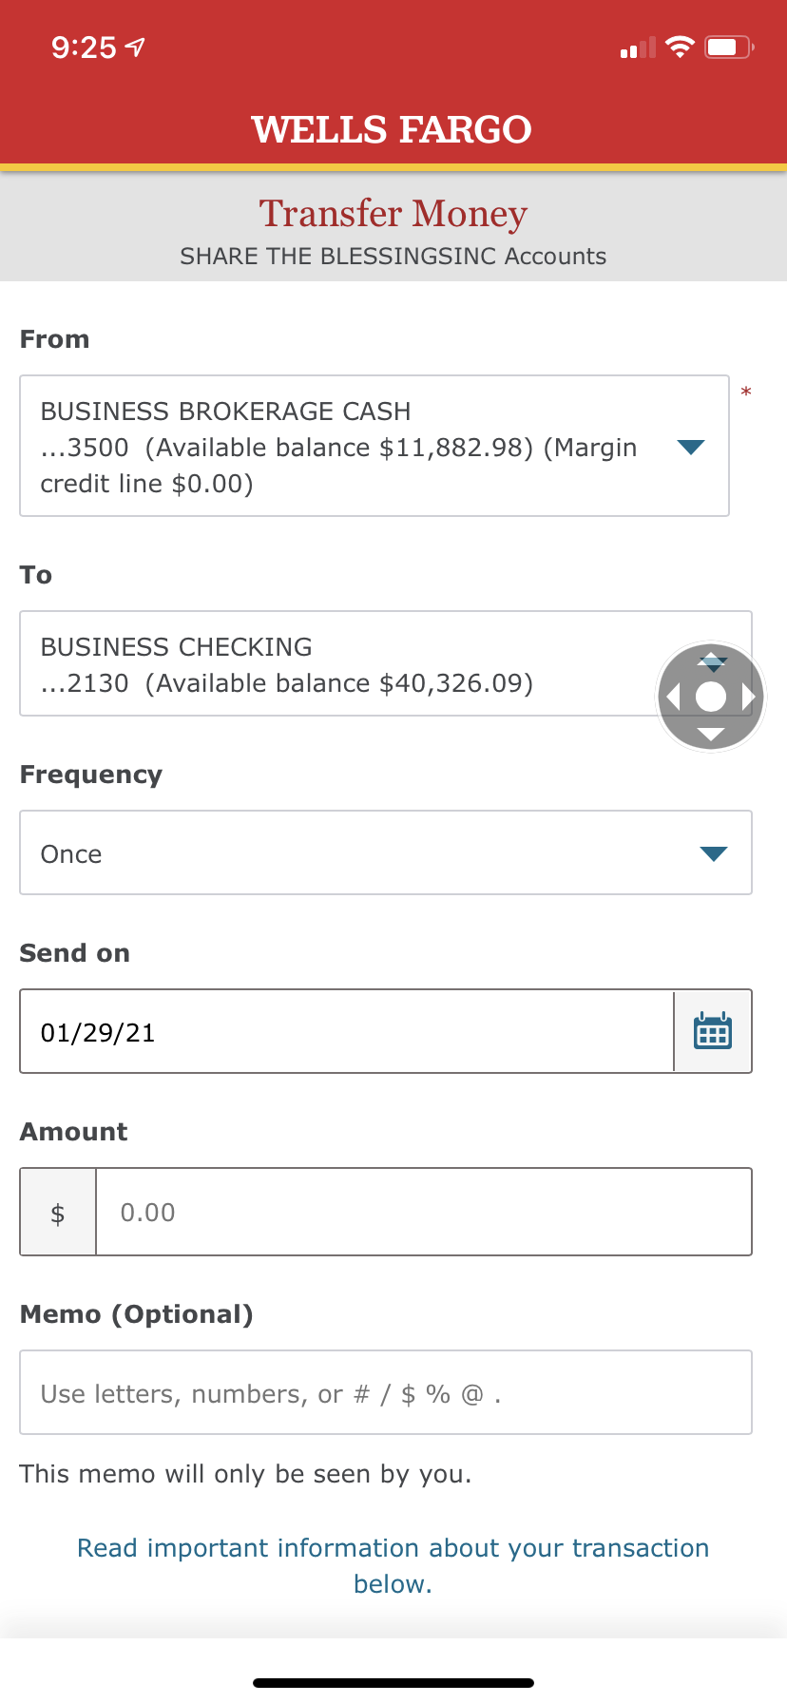Tap the dollar sign prefix in Amount
The height and width of the screenshot is (1703, 787).
click(58, 1213)
